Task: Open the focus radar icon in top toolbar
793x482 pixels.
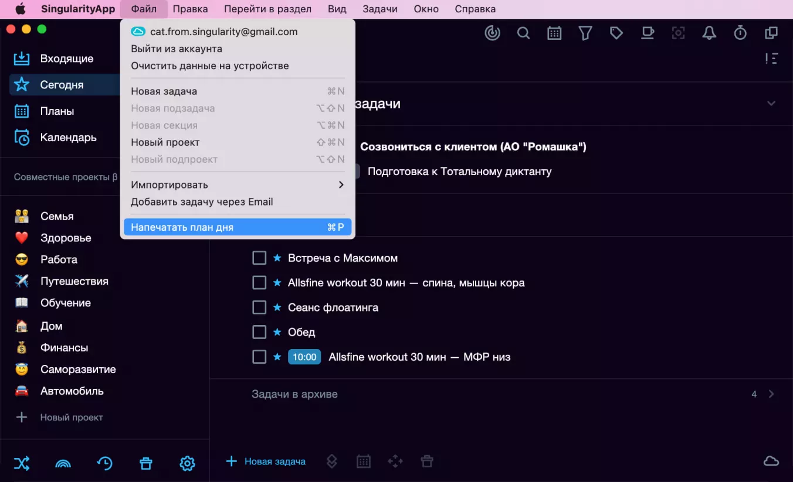Action: 492,33
